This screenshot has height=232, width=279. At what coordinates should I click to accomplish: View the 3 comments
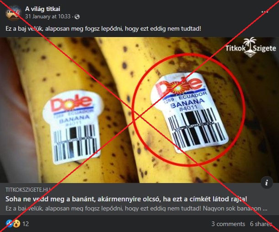point(228,224)
